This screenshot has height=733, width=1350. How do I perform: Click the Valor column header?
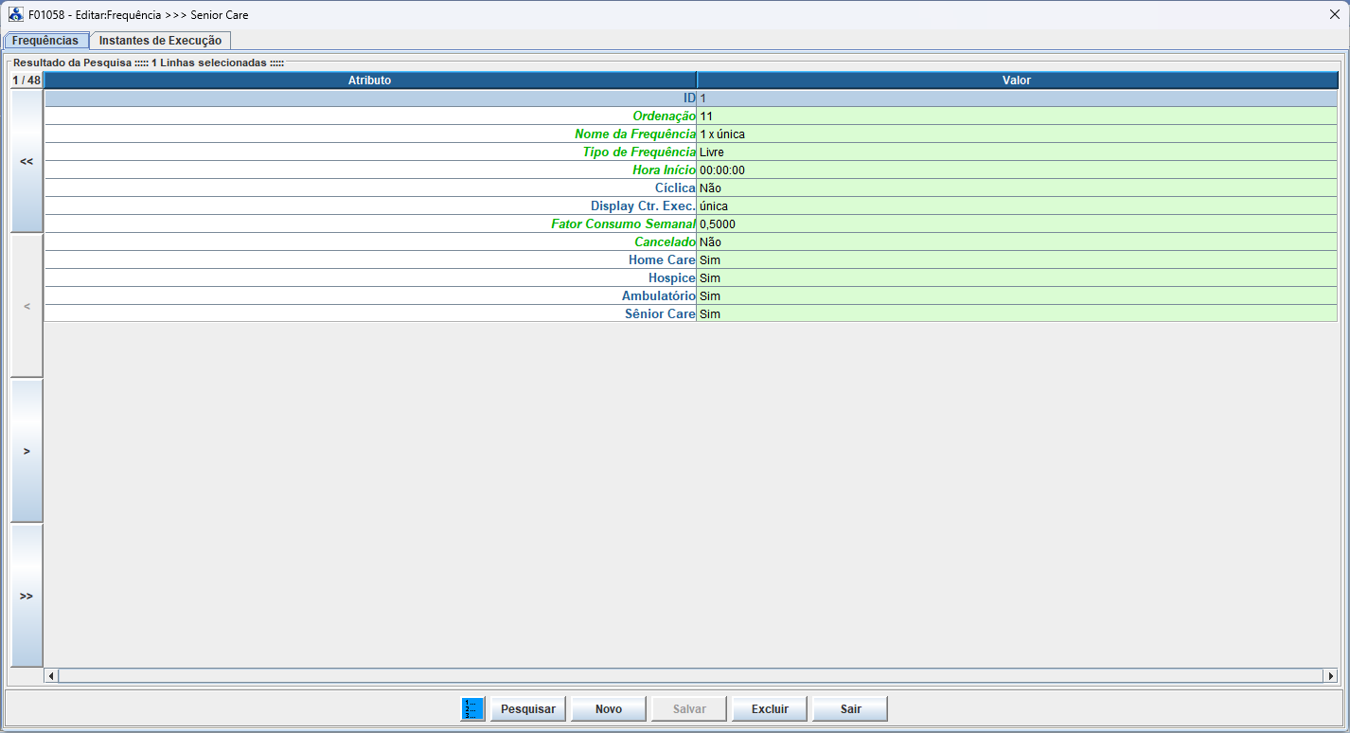click(1016, 80)
